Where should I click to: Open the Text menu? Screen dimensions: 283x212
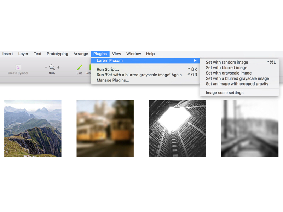[37, 54]
